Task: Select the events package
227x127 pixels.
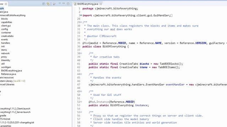Action: 5,40
